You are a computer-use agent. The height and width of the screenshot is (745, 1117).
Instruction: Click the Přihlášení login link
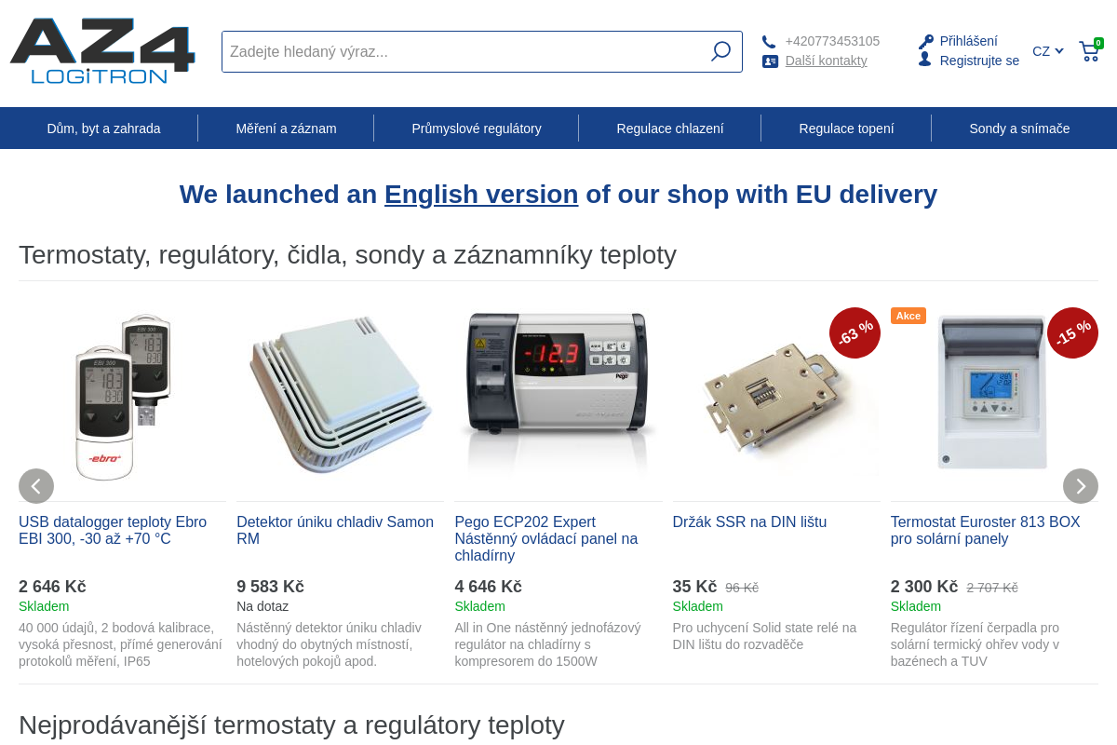pos(968,41)
